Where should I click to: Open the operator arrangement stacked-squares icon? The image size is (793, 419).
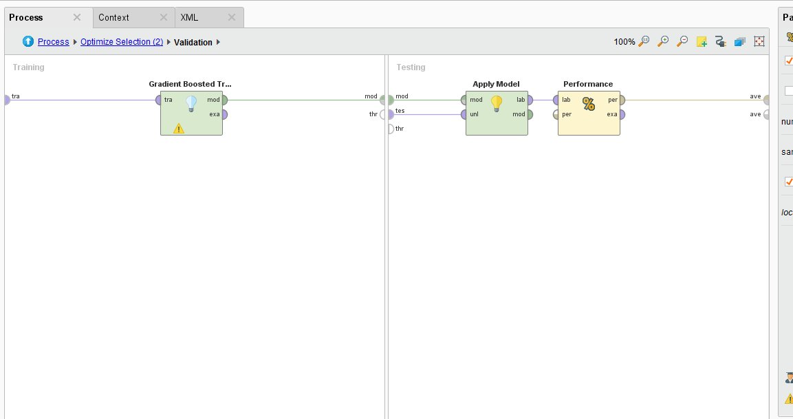coord(740,41)
